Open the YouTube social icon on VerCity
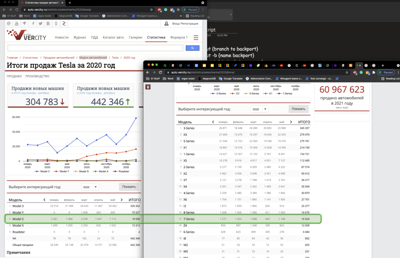This screenshot has width=400, height=258. click(x=16, y=23)
